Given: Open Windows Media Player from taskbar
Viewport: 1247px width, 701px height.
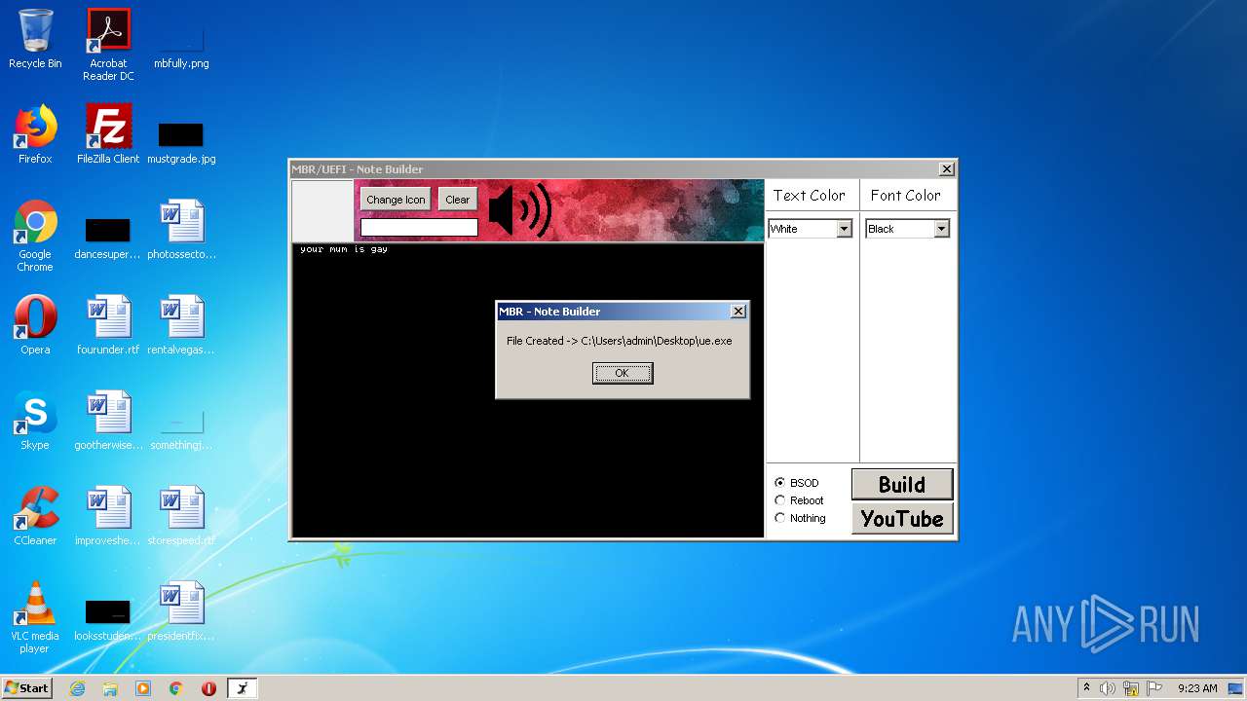Looking at the screenshot, I should (x=143, y=688).
